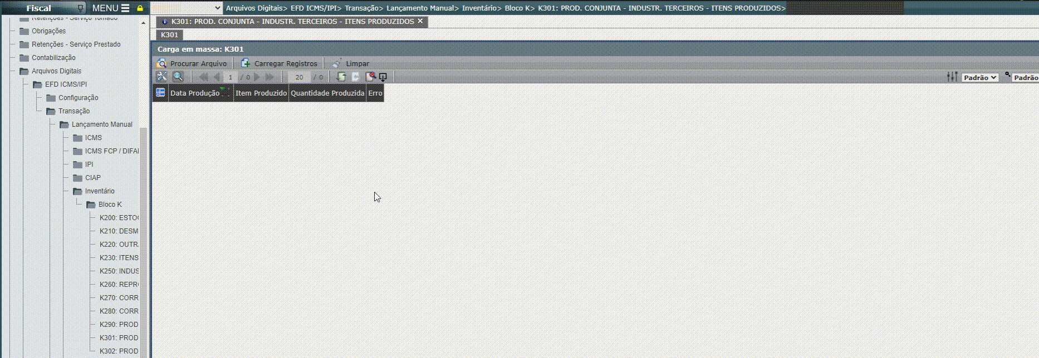Click the document with red X icon
The image size is (1039, 358).
click(370, 77)
